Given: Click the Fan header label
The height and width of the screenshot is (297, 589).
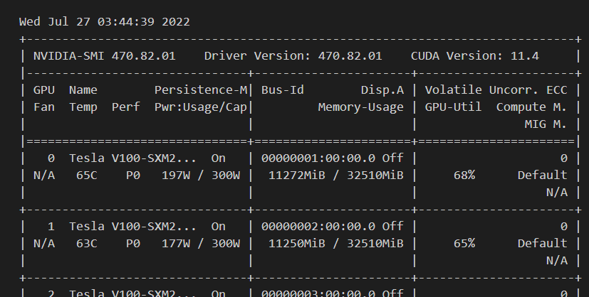Looking at the screenshot, I should [44, 107].
